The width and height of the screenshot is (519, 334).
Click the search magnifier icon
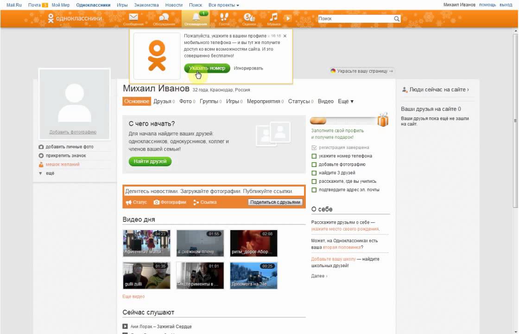coord(397,19)
